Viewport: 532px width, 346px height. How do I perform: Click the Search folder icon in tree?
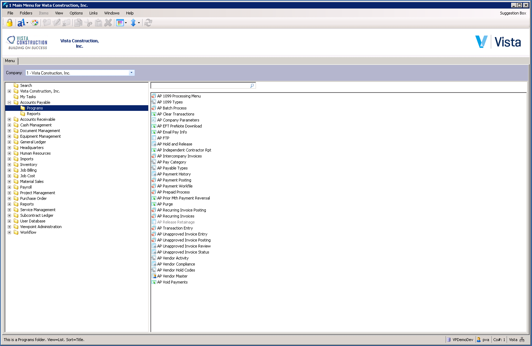coord(16,85)
